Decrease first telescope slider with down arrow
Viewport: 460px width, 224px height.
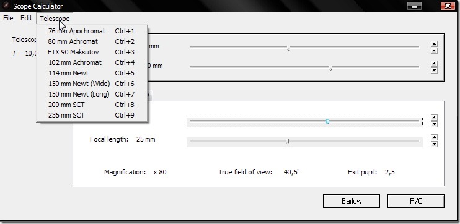coord(434,51)
